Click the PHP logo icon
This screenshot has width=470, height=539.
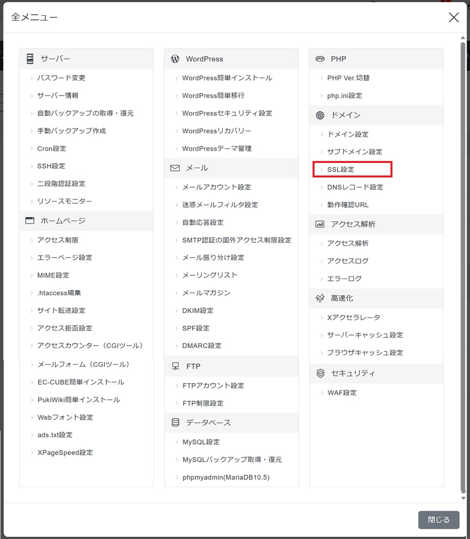(320, 59)
